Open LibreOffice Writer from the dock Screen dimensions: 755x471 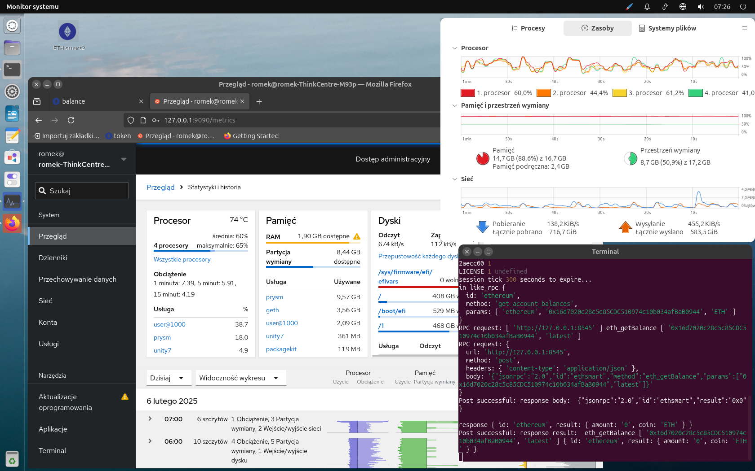(12, 113)
